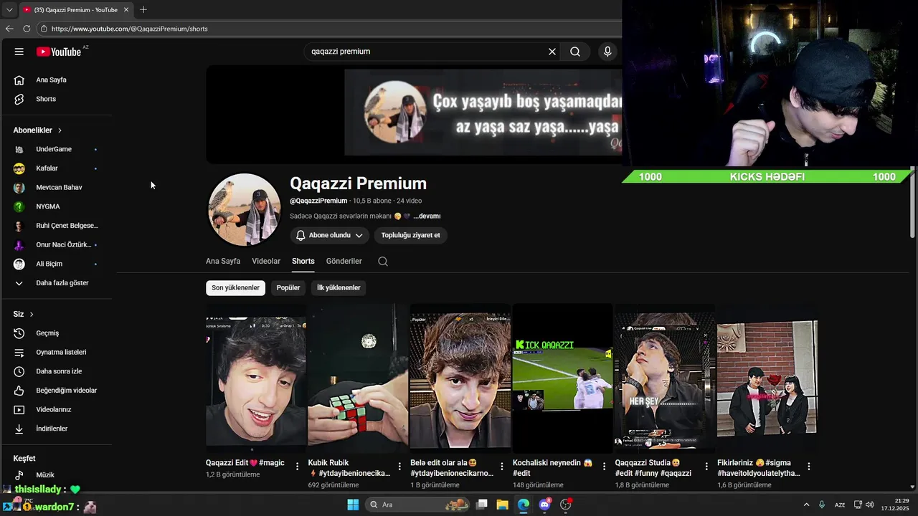Click the URL address bar
This screenshot has width=918, height=516.
click(x=330, y=29)
